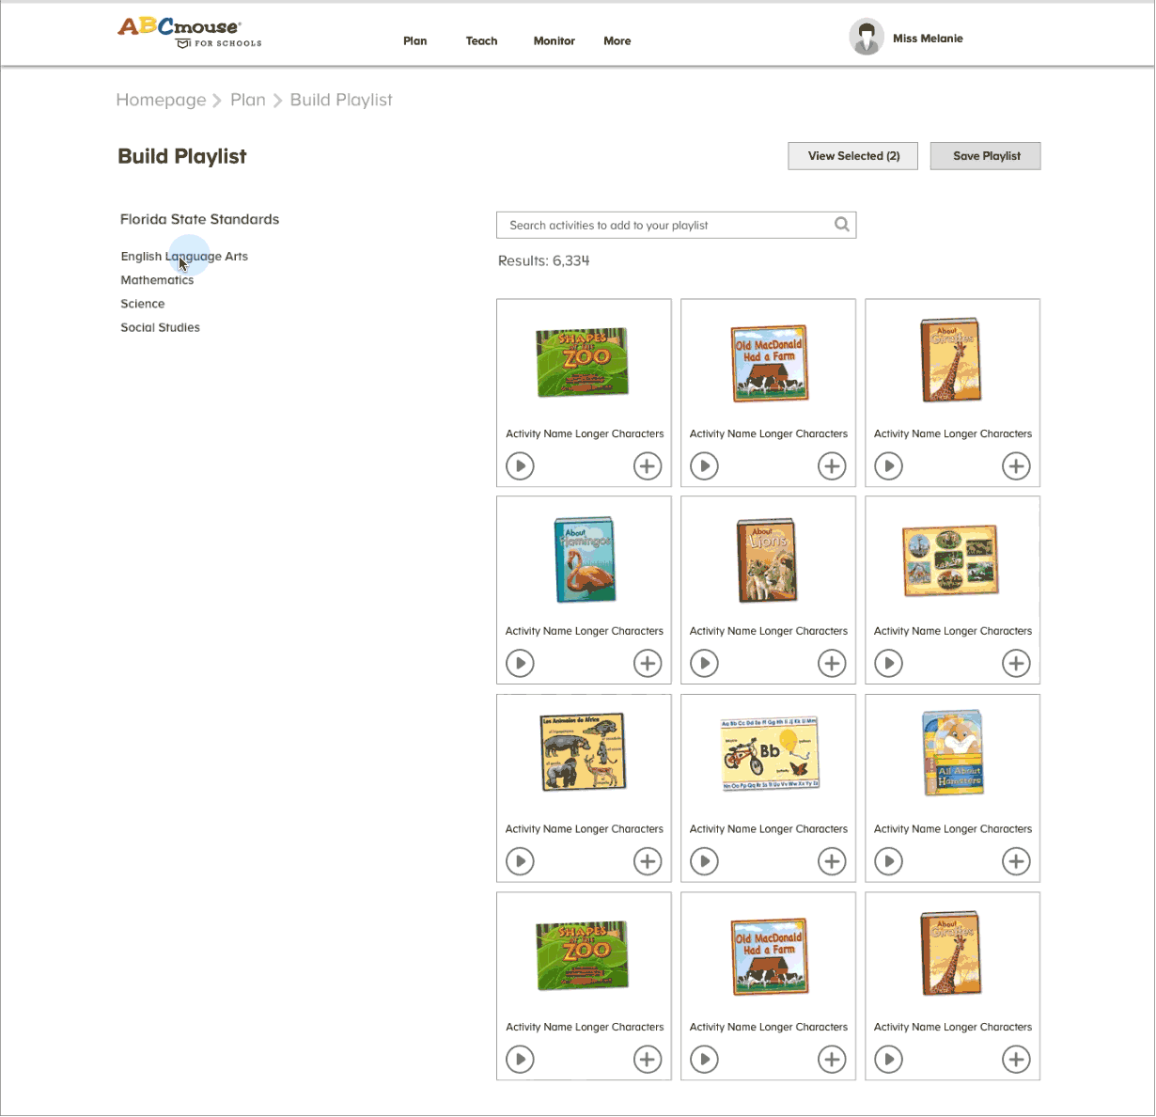Open the More menu

click(x=617, y=41)
